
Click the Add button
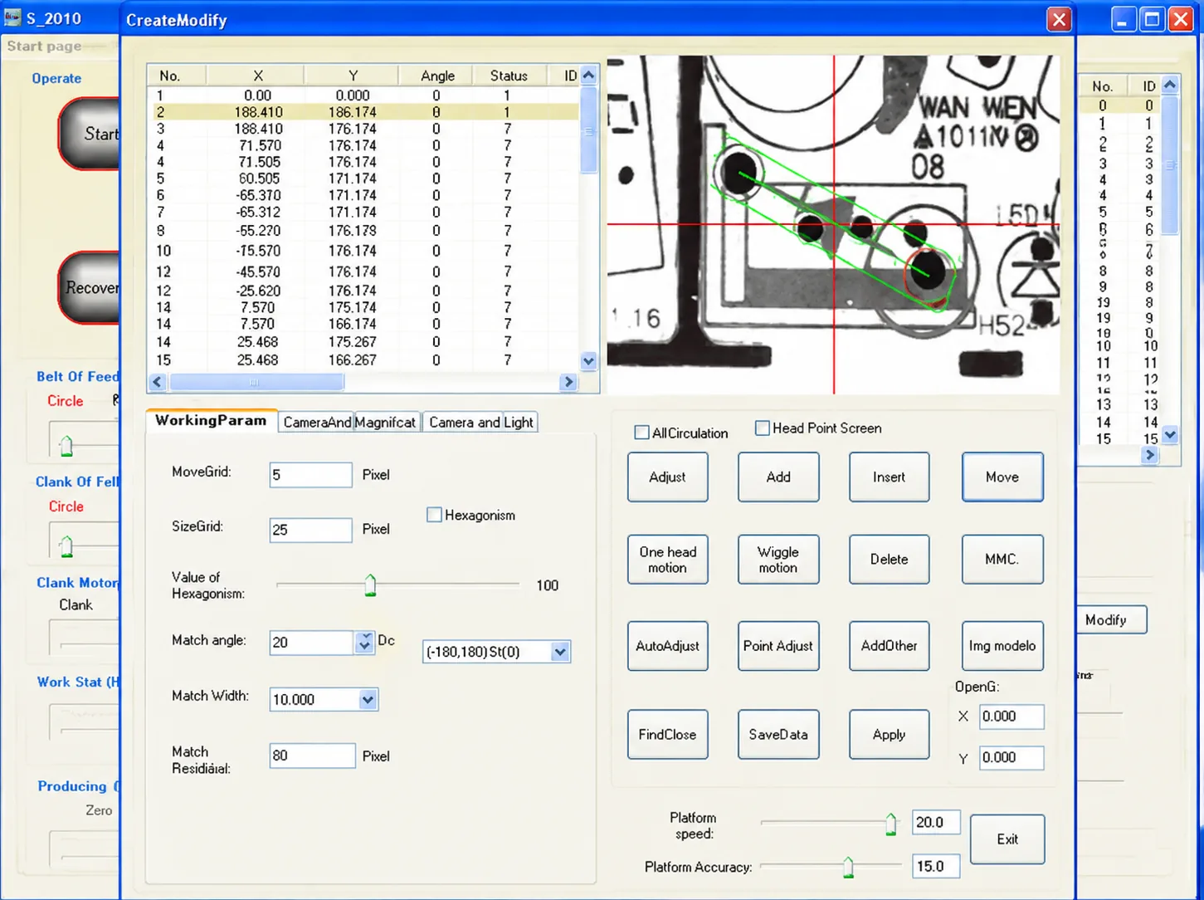click(x=778, y=477)
